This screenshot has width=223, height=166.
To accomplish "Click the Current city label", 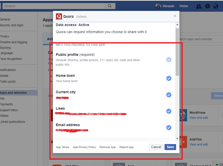I will click(66, 92).
